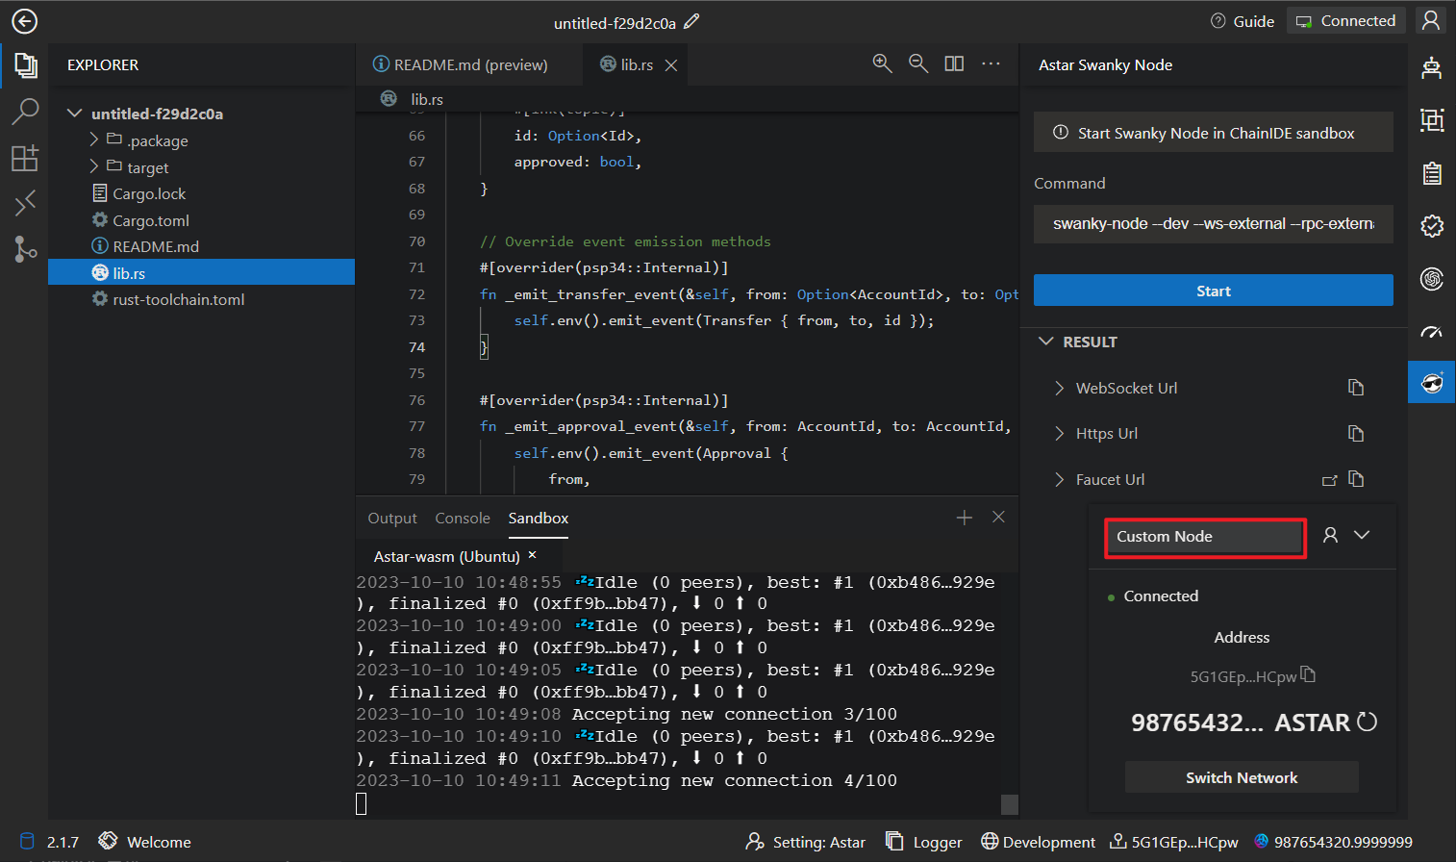Switch to README.md (preview) tab

pyautogui.click(x=469, y=64)
